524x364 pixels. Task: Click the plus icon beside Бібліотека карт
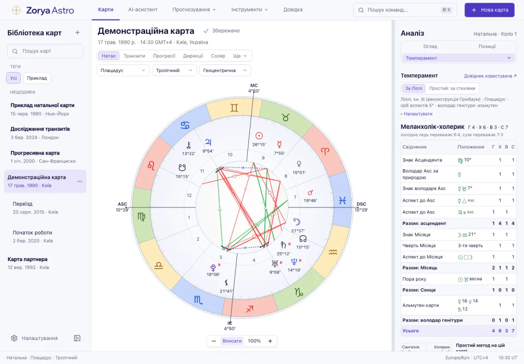point(78,33)
